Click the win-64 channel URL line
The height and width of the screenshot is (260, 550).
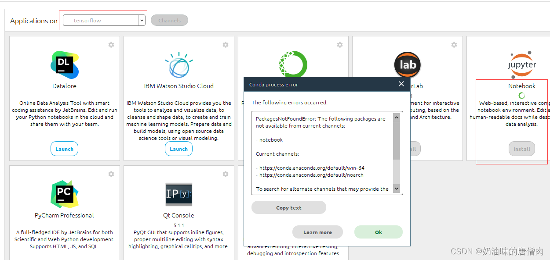310,168
